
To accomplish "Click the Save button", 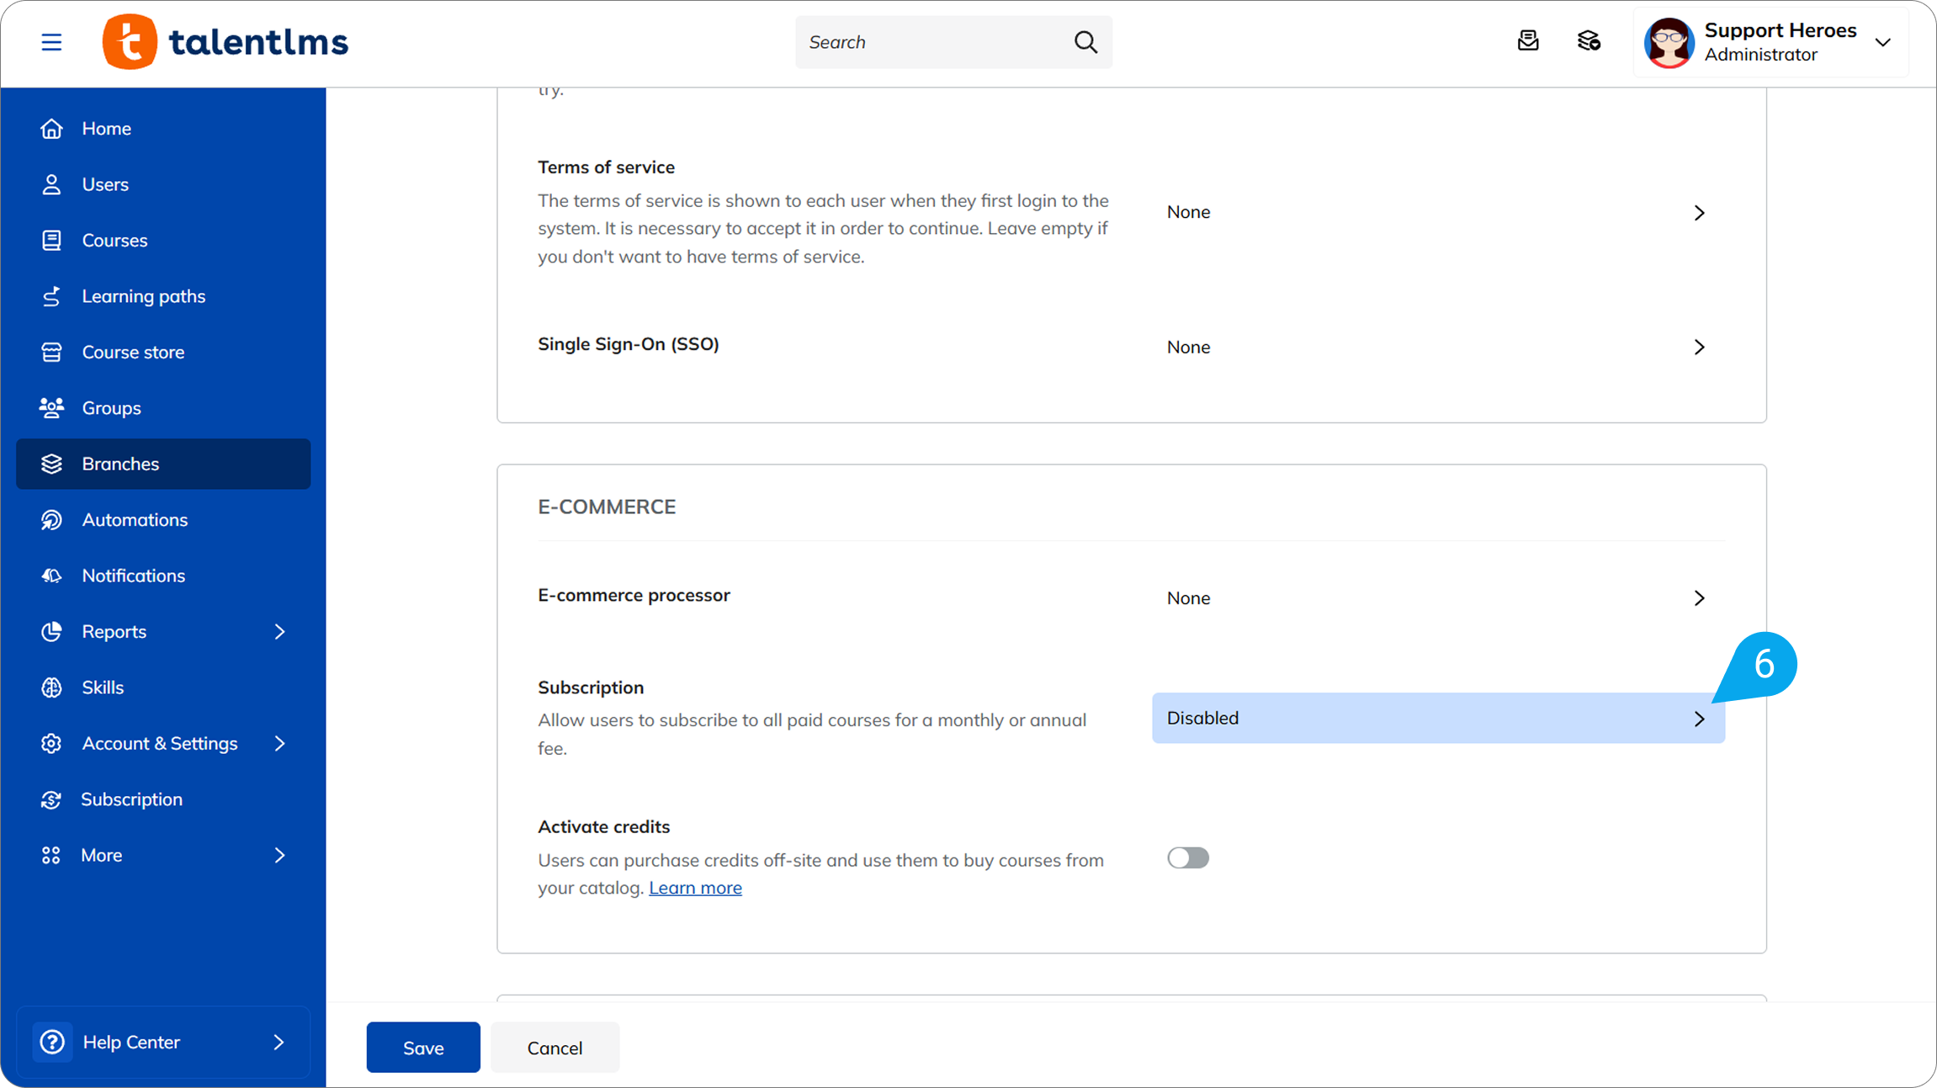I will pos(423,1048).
